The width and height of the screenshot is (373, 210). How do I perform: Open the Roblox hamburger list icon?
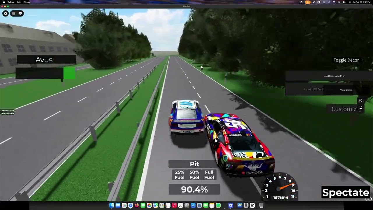tap(13, 13)
